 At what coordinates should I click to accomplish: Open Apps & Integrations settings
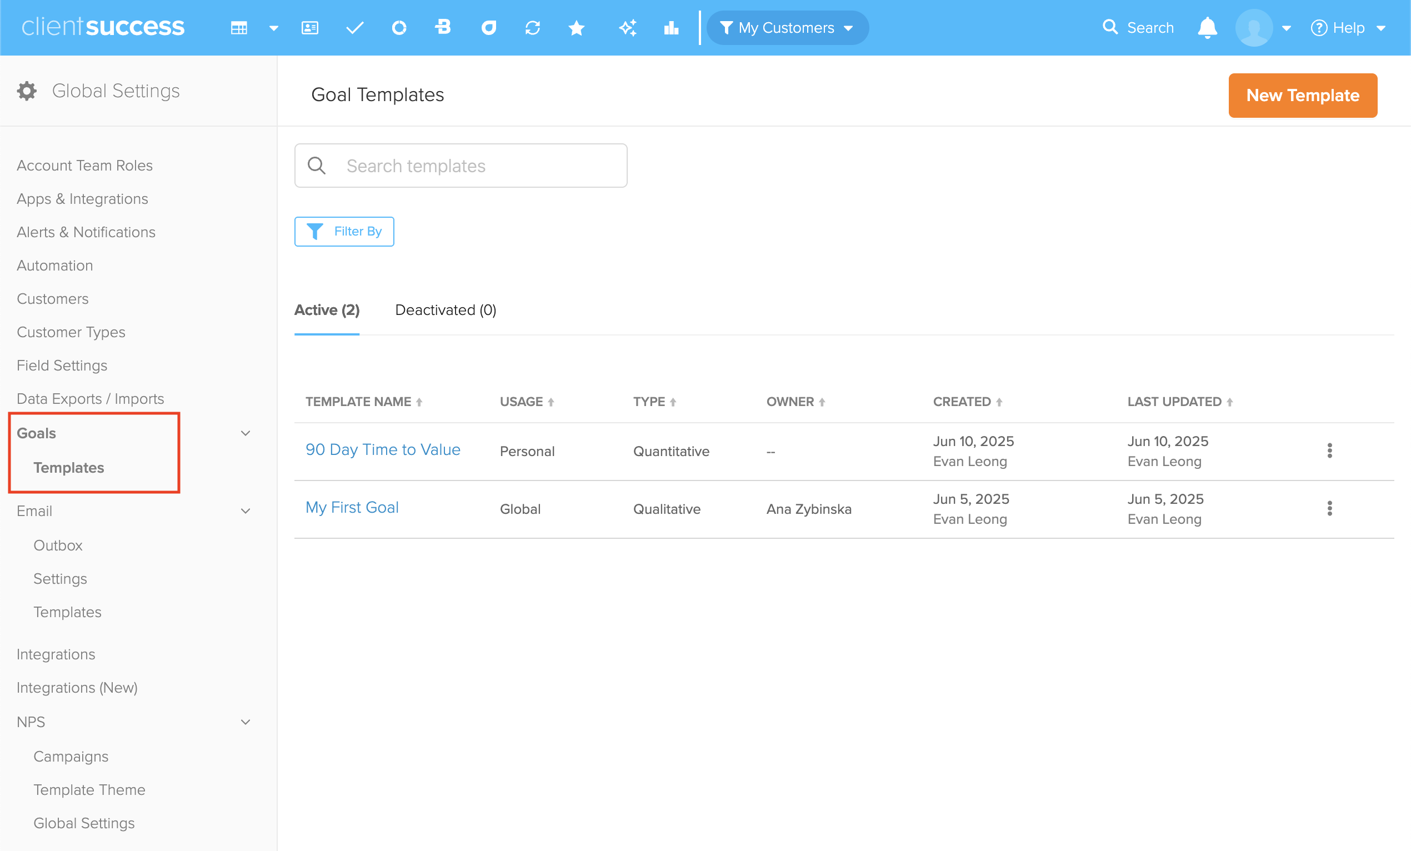[82, 199]
